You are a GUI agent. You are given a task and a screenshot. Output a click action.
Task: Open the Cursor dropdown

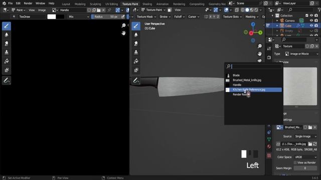194,16
